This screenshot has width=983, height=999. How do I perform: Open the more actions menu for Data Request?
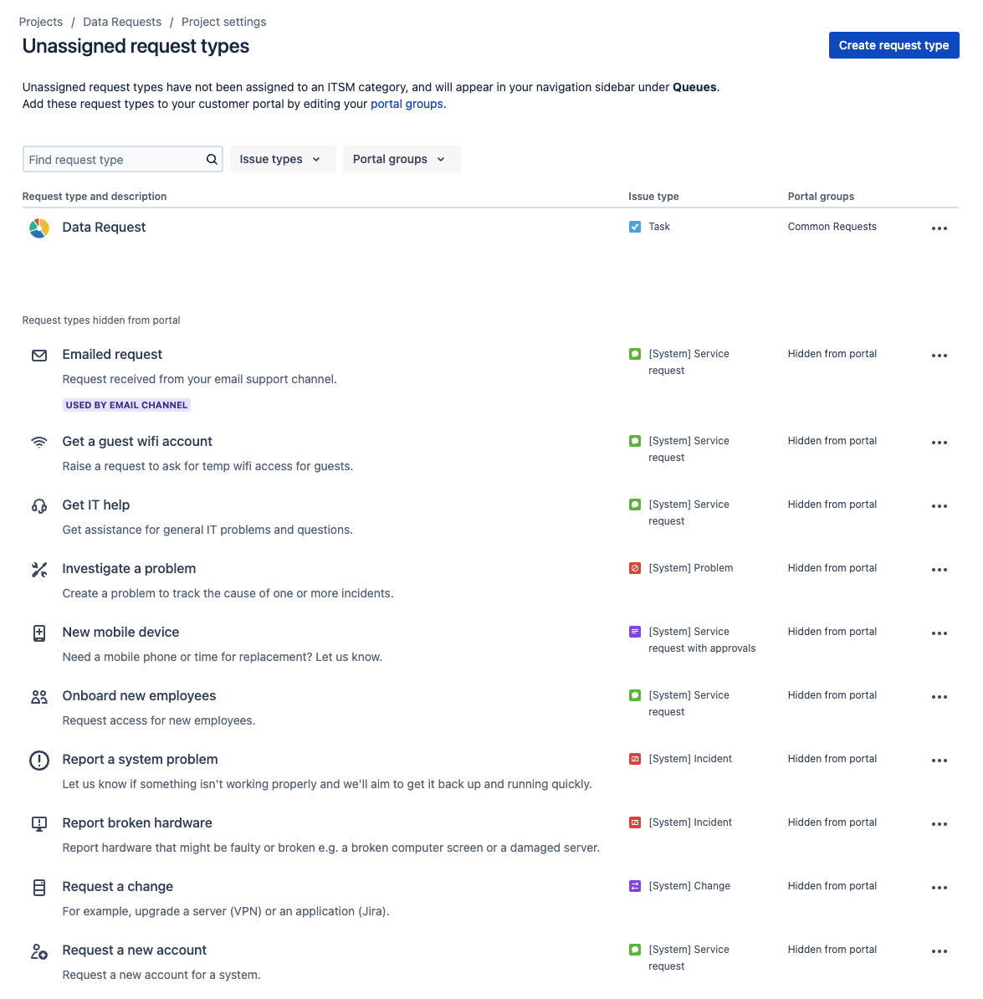click(x=939, y=228)
